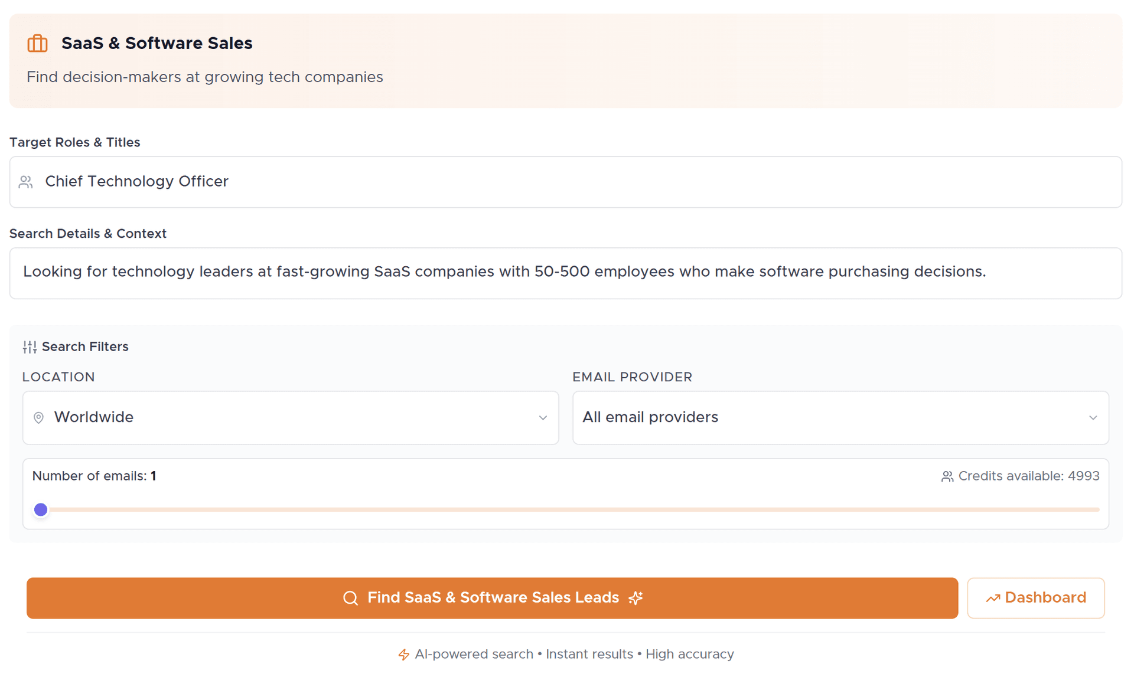1134x677 pixels.
Task: Click the number of emails slider handle
Action: pos(41,509)
